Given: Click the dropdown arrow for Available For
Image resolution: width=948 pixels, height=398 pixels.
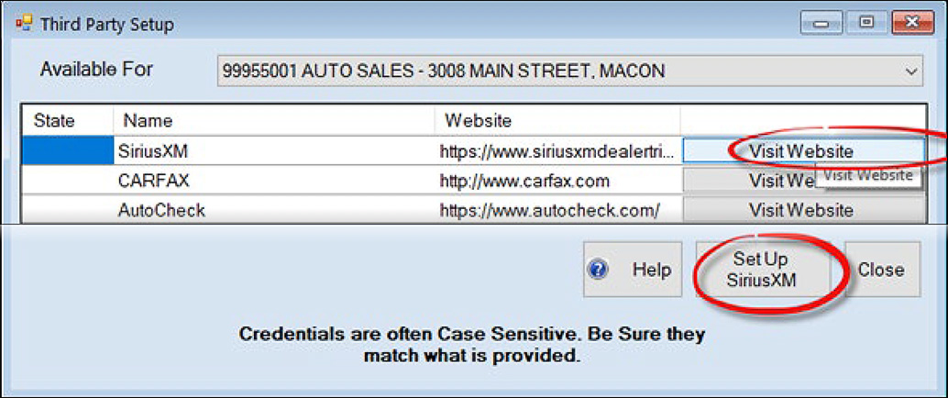Looking at the screenshot, I should [x=911, y=72].
